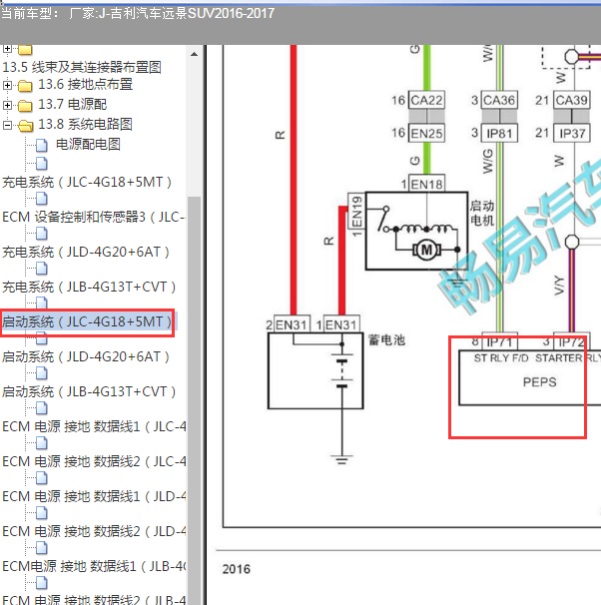Click page icon preceding 充电系统（JLD-4G20+6AT）
The image size is (601, 605).
42,234
